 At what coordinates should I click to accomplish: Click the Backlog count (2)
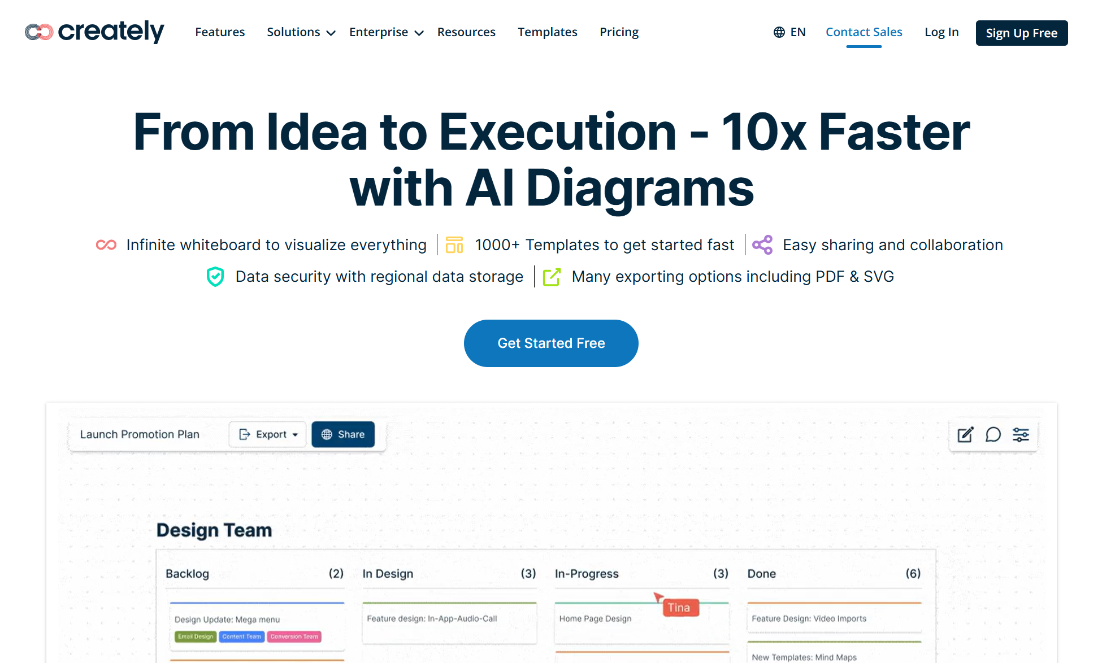(336, 574)
